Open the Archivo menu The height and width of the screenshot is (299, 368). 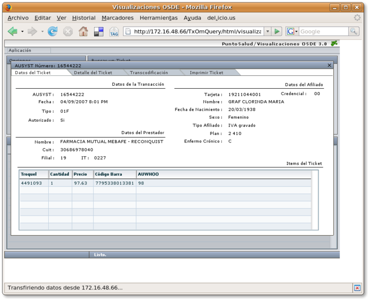(x=18, y=18)
